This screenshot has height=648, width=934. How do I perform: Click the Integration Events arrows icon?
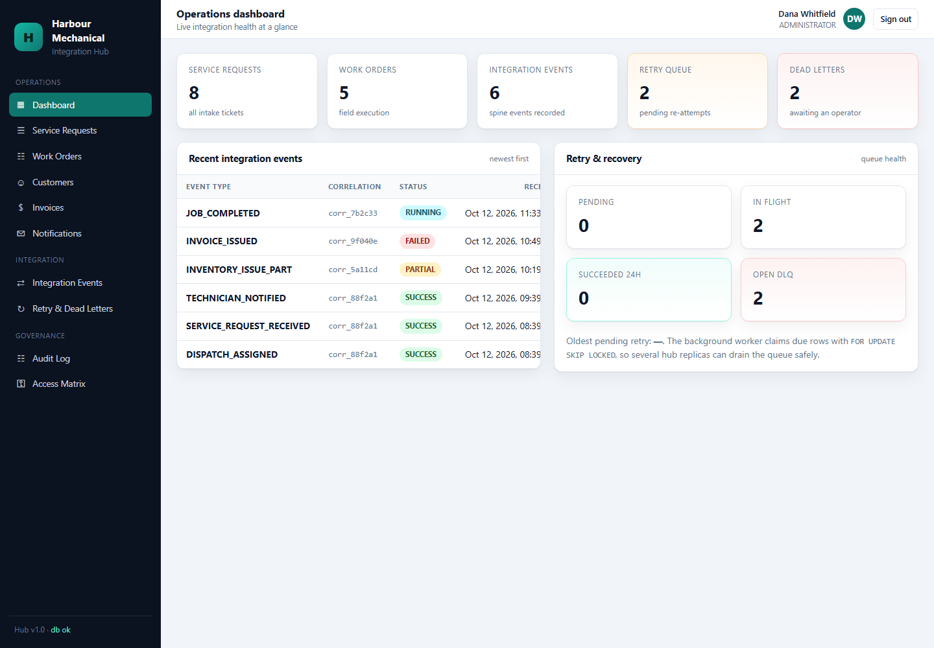21,283
